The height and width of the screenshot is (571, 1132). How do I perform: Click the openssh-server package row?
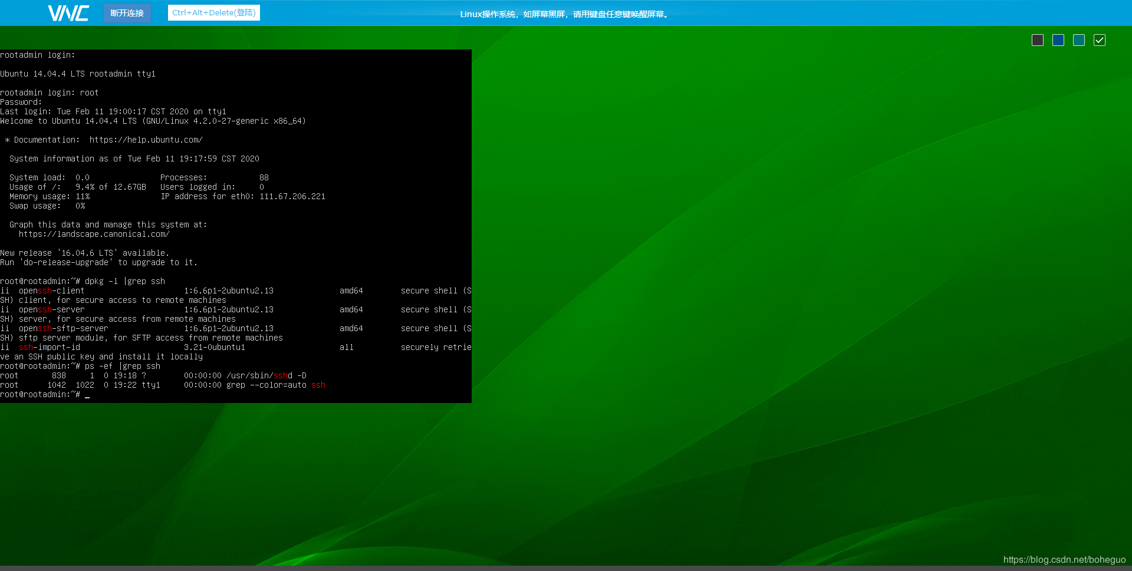(236, 309)
